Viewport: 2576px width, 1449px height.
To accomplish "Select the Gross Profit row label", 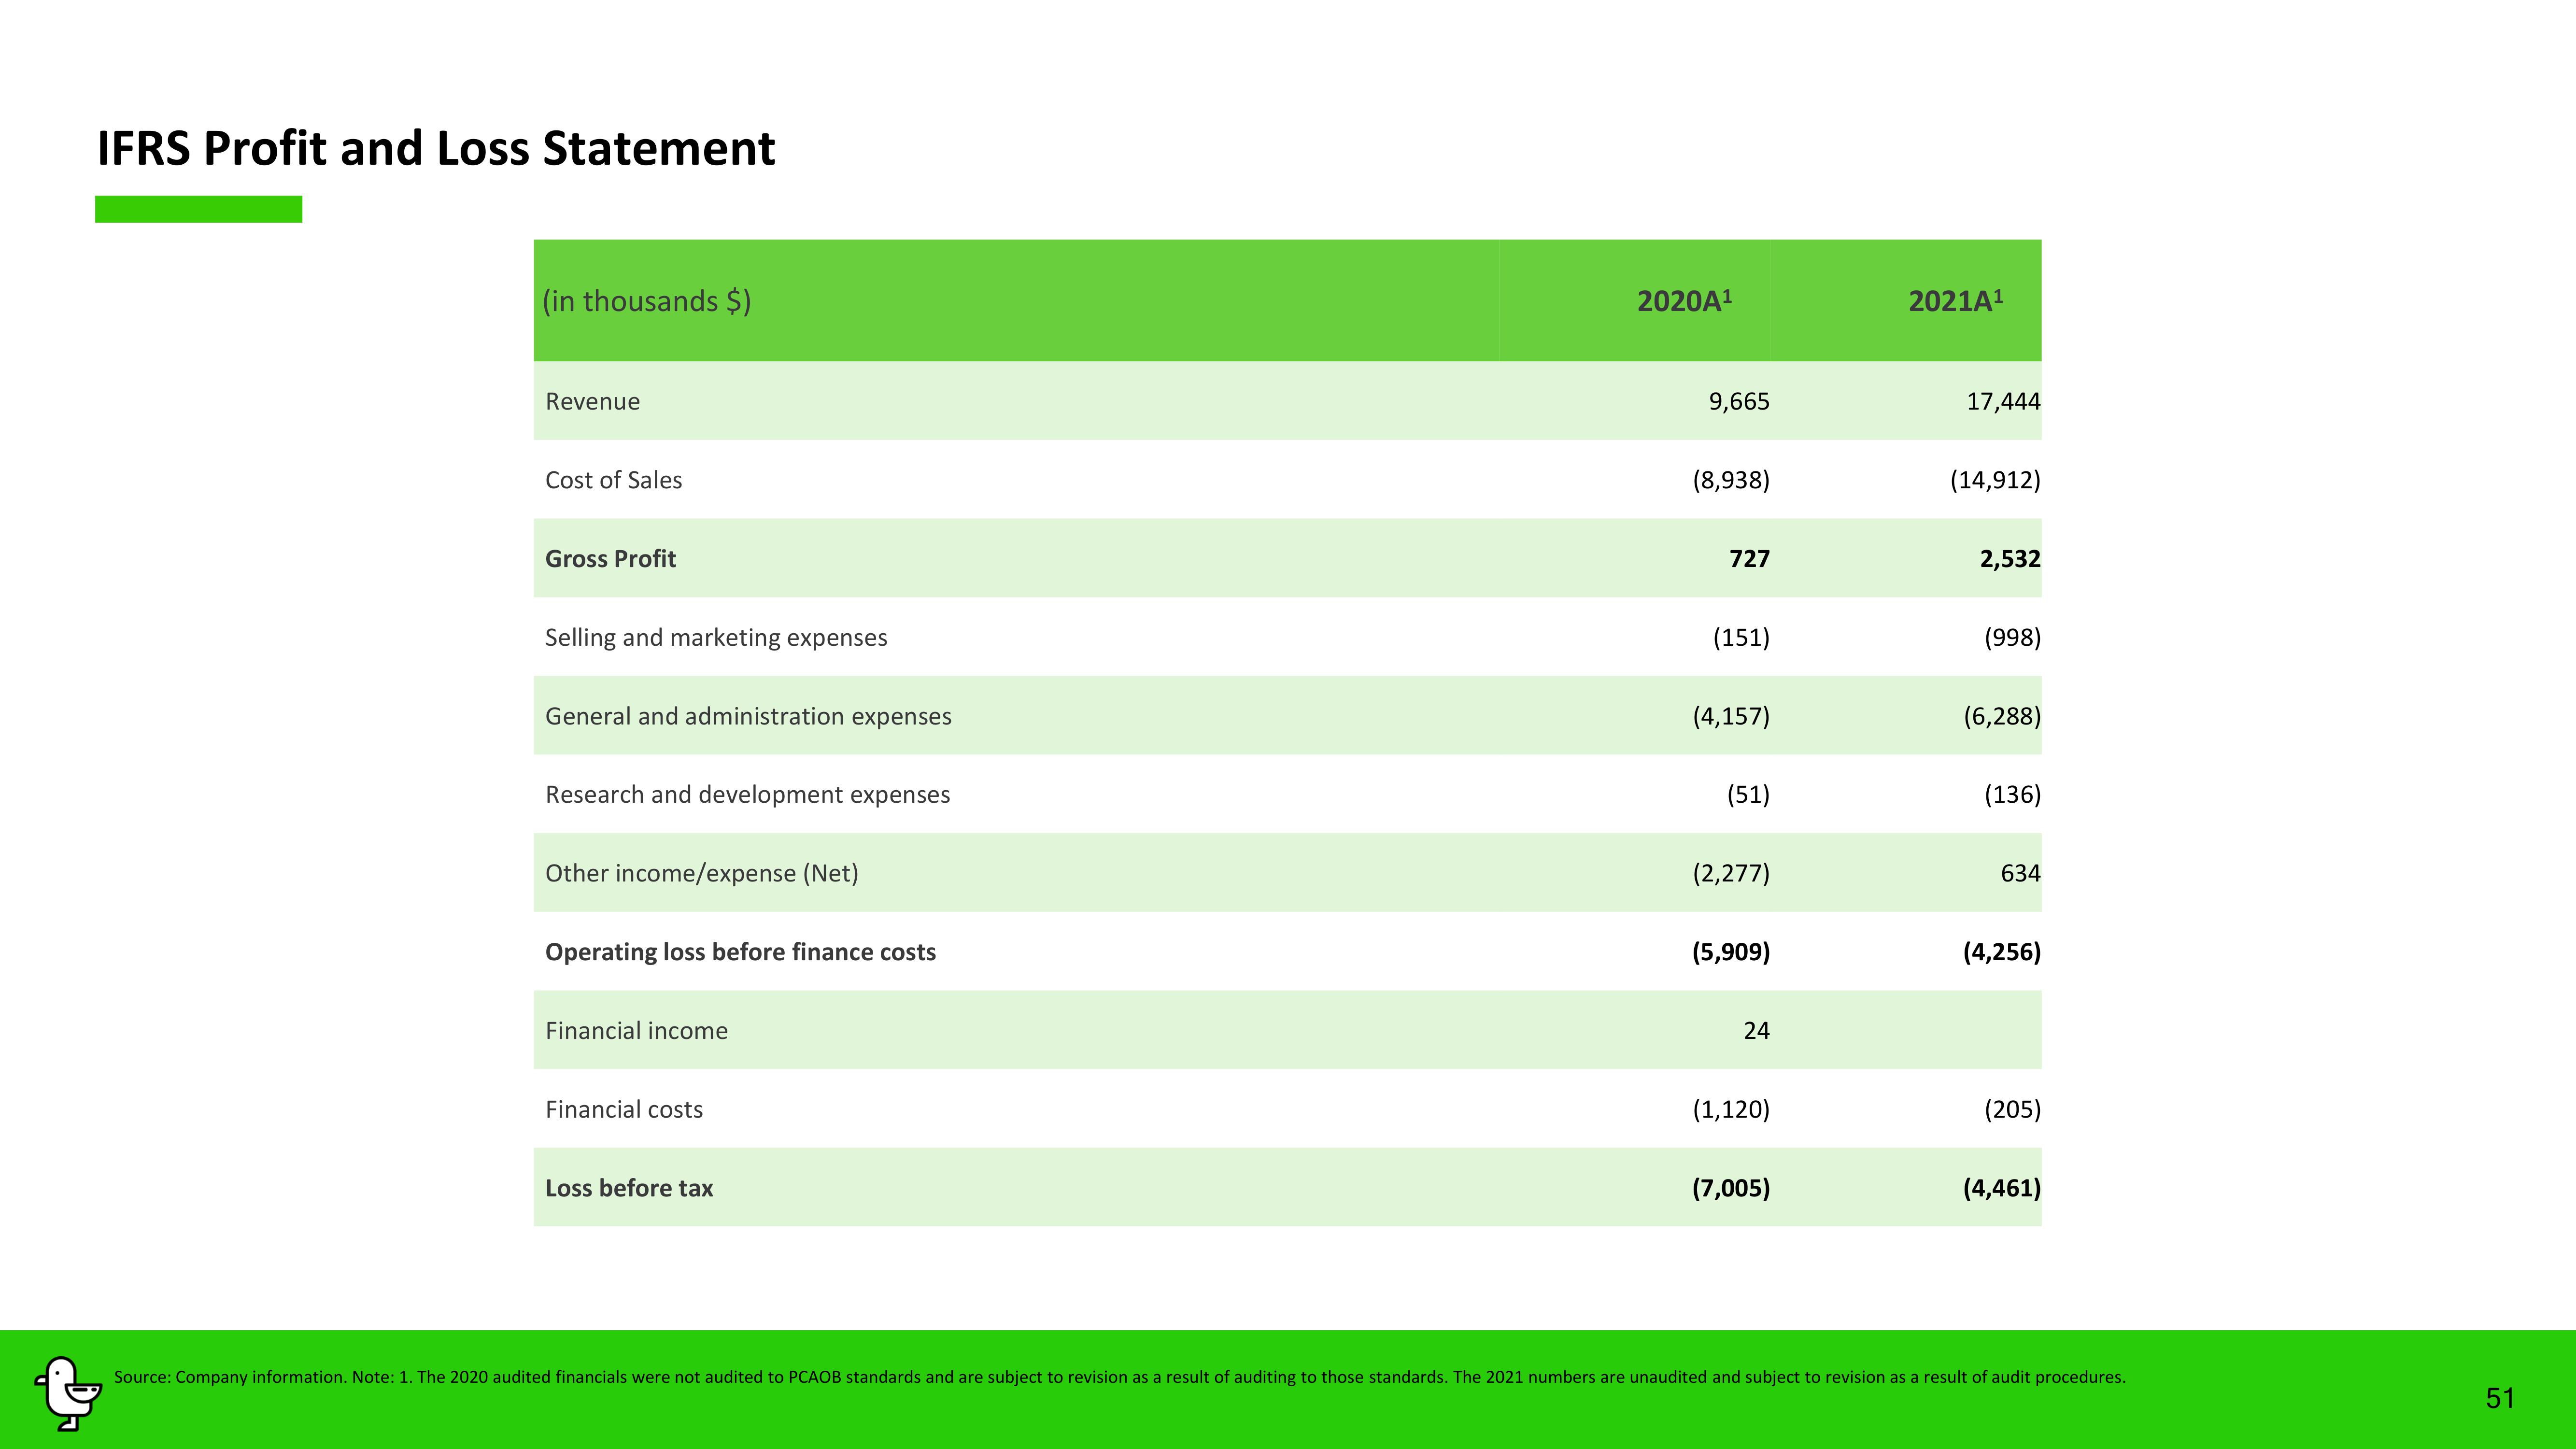I will click(610, 559).
